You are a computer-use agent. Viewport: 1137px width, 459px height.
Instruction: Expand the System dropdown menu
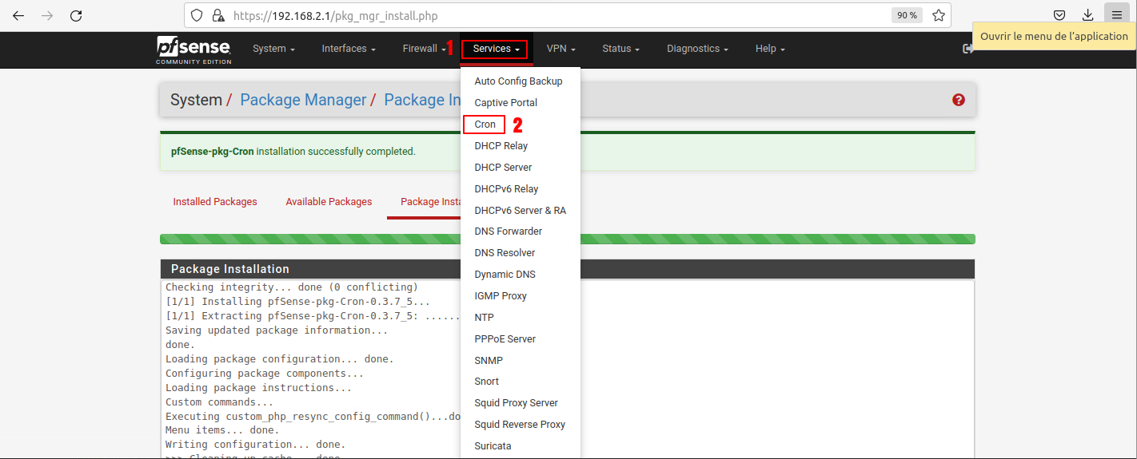[x=273, y=49]
